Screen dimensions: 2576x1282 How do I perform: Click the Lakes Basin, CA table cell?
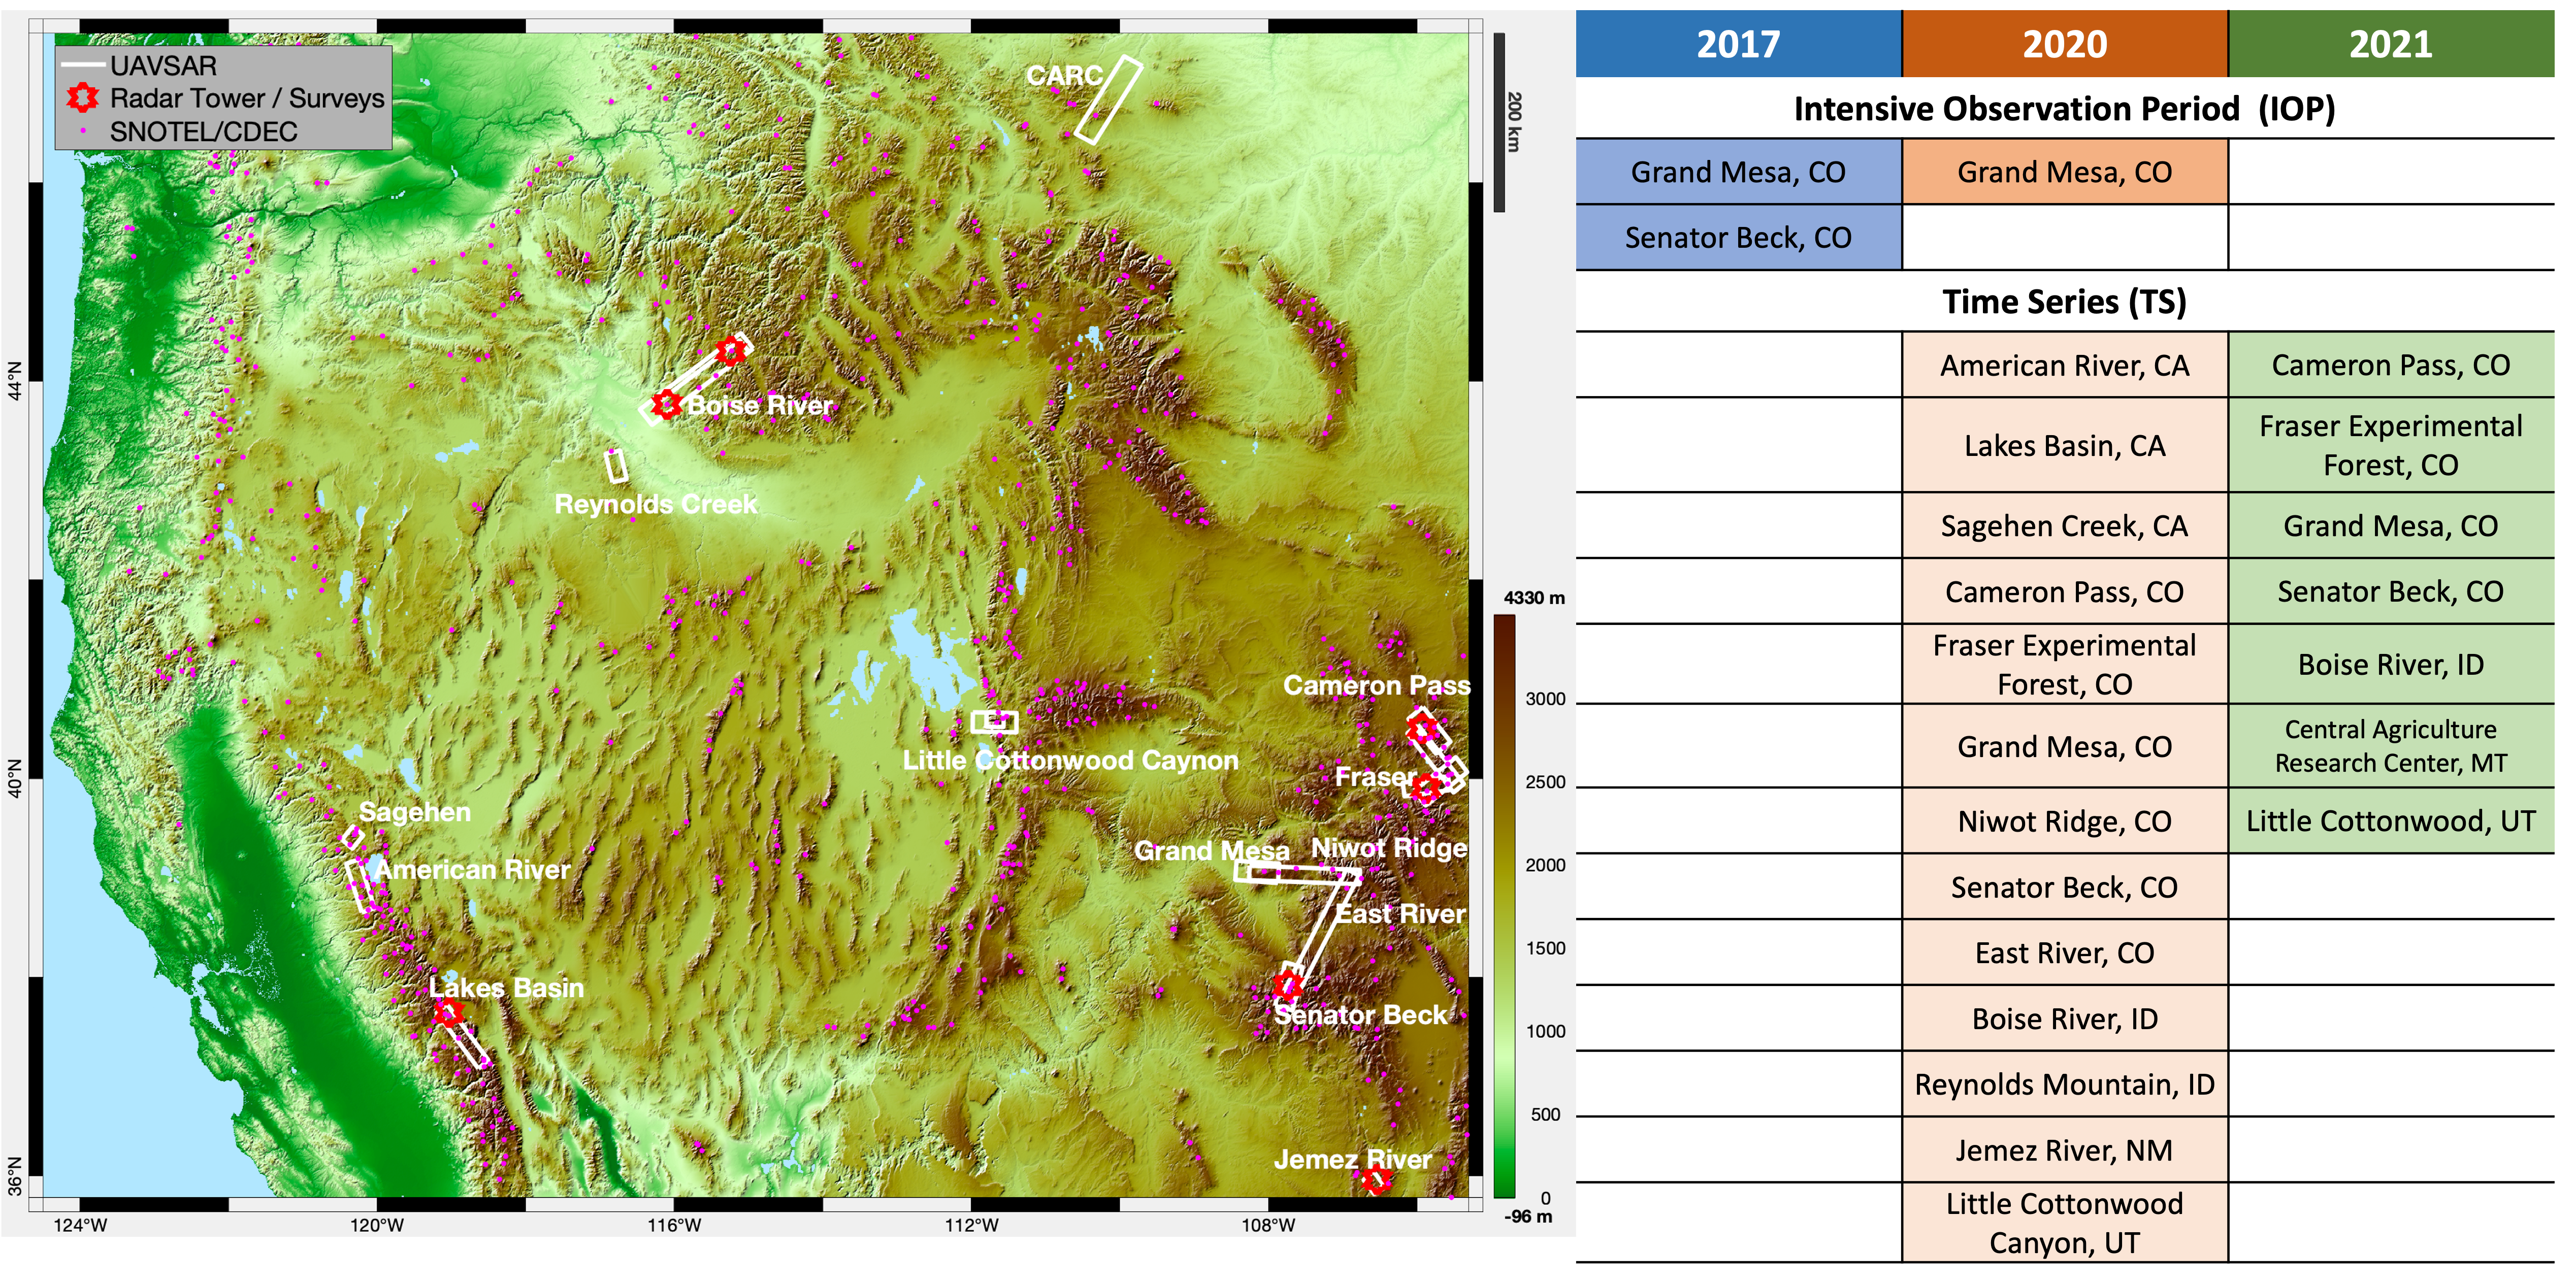pos(2064,445)
